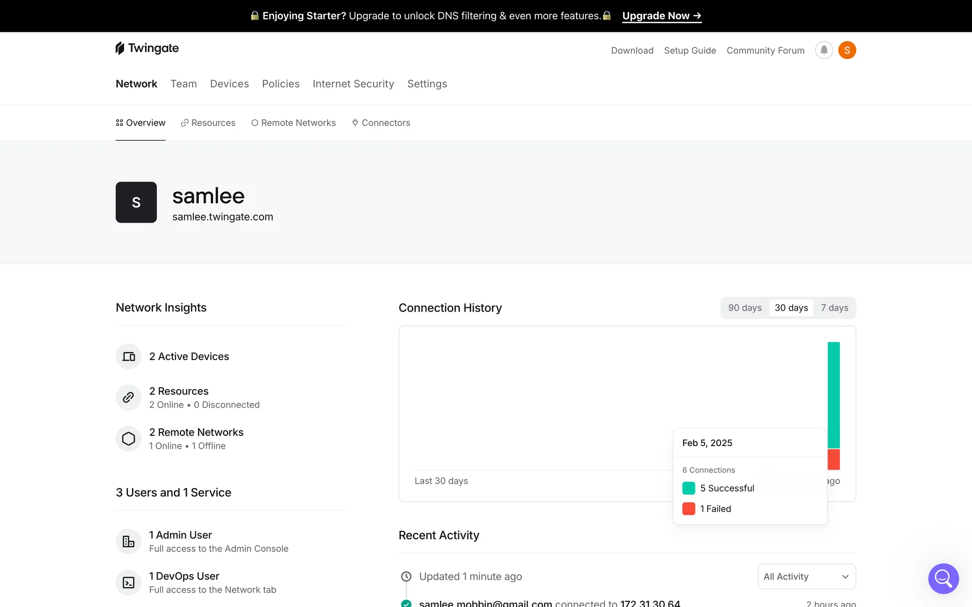Viewport: 972px width, 607px height.
Task: Click the Upgrade Now link
Action: click(662, 16)
